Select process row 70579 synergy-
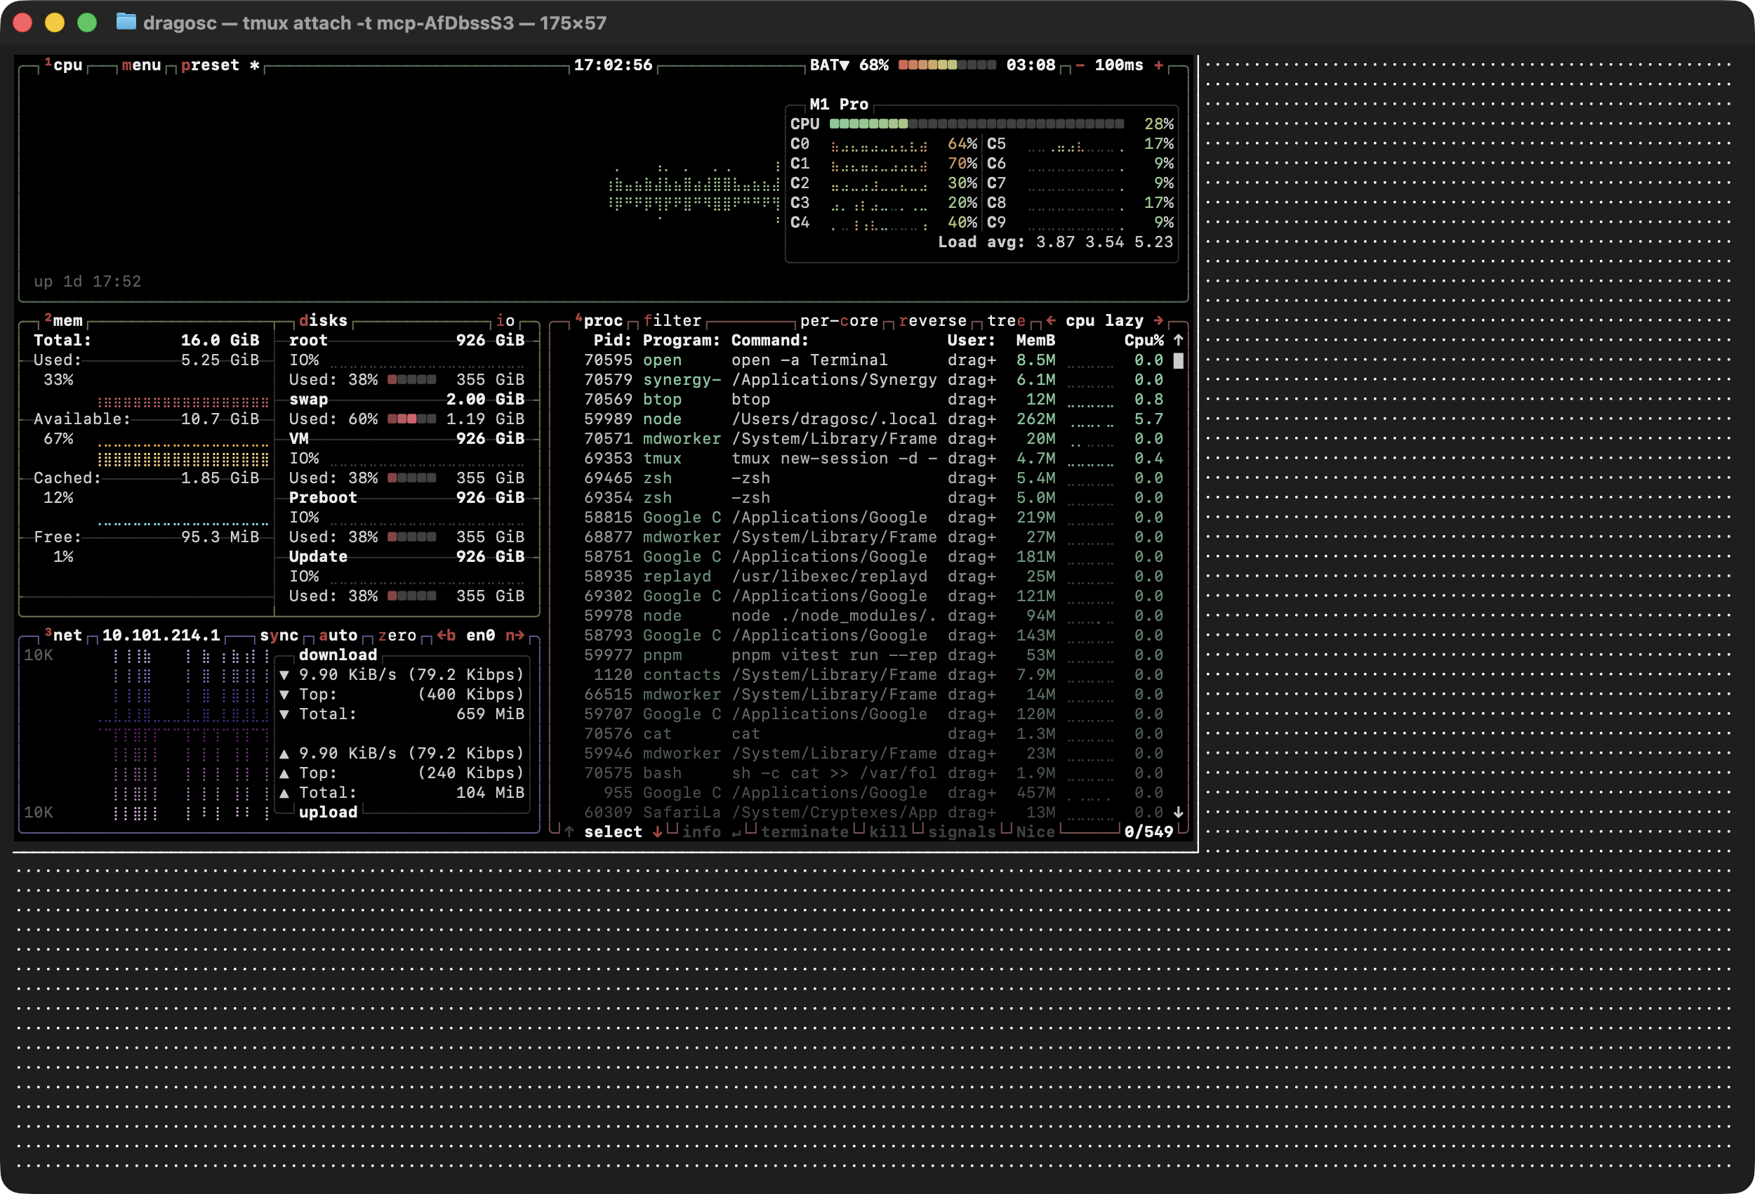The height and width of the screenshot is (1194, 1755). click(874, 380)
